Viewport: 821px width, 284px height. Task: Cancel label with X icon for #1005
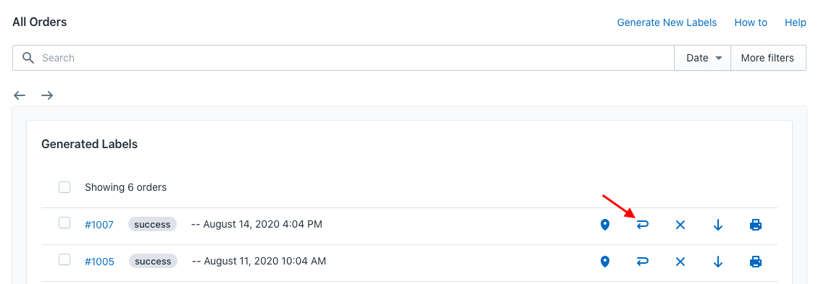680,262
